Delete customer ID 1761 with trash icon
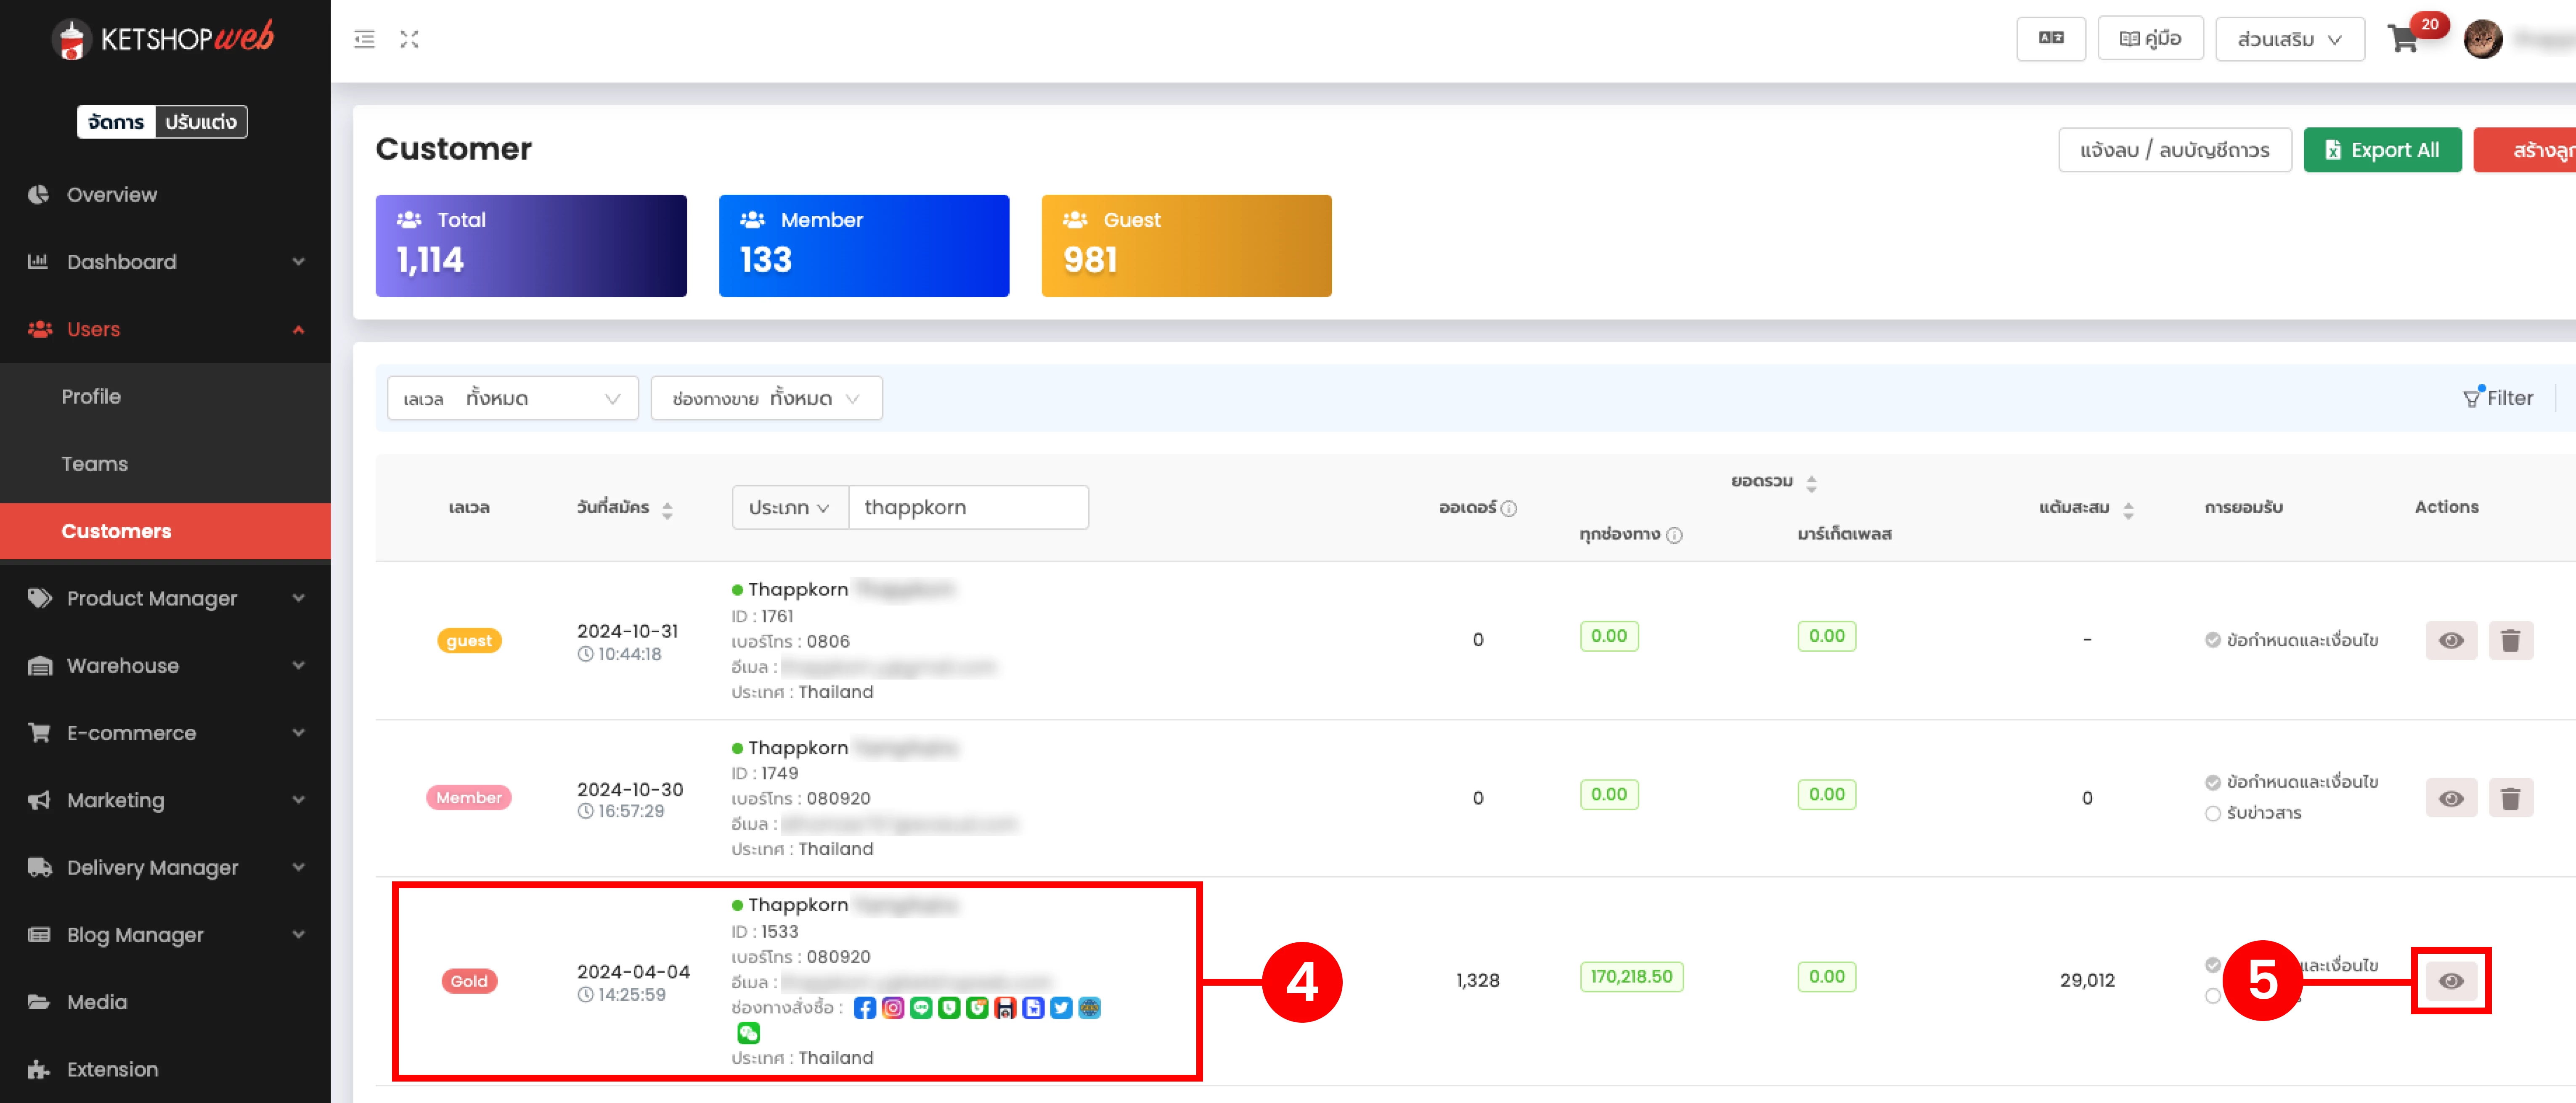Screen dimensions: 2576x1103 [x=2510, y=640]
